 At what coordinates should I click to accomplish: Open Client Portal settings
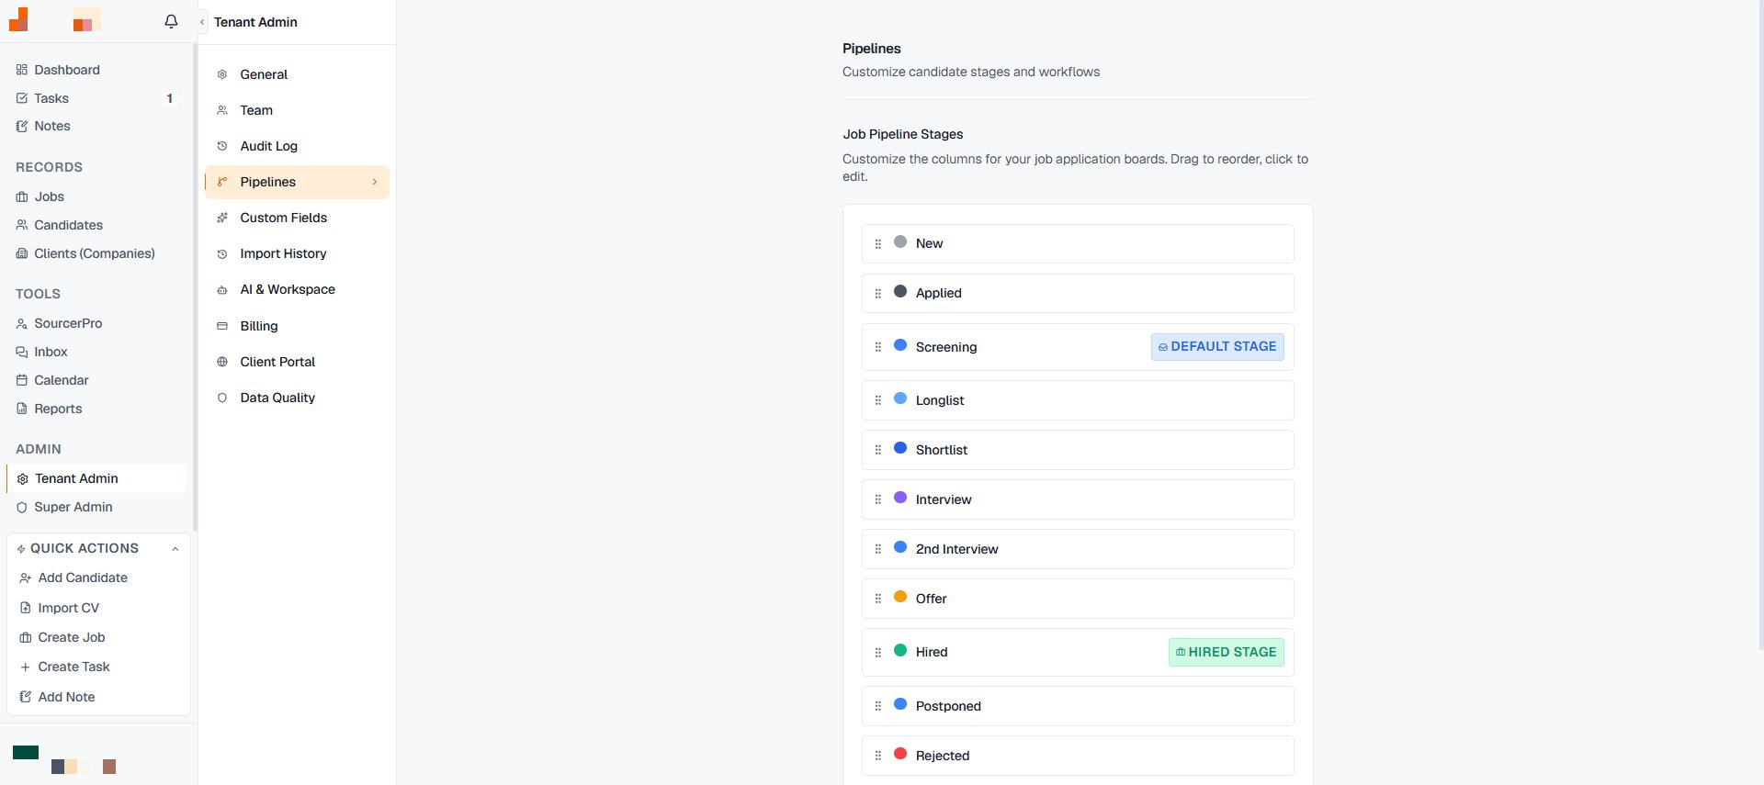297,362
